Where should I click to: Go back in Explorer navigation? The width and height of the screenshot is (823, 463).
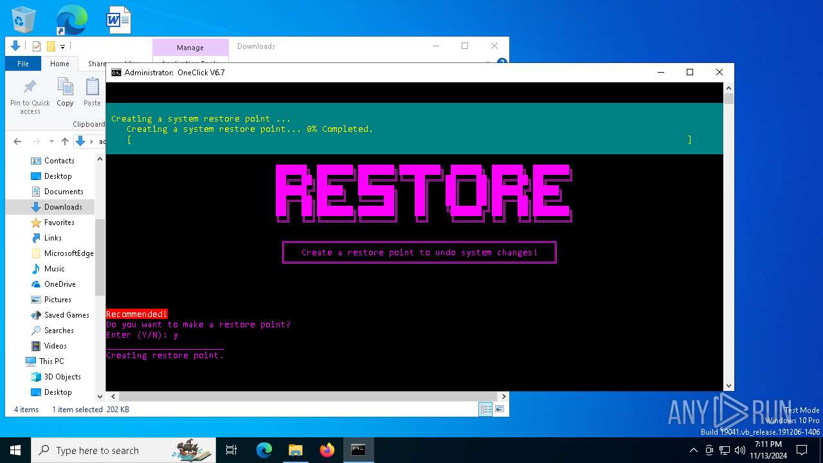[17, 141]
